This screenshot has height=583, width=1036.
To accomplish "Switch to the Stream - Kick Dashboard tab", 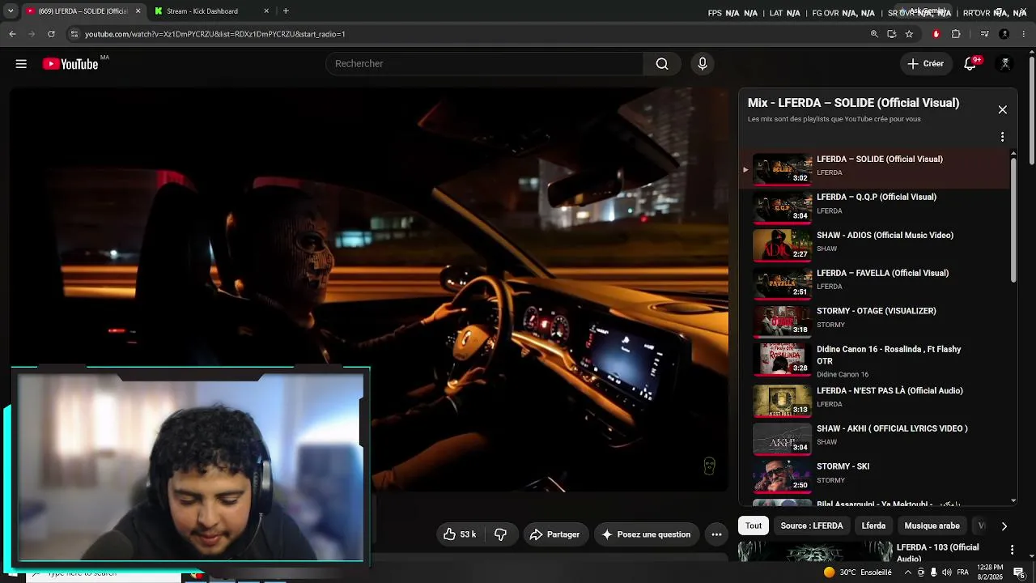I will (211, 11).
